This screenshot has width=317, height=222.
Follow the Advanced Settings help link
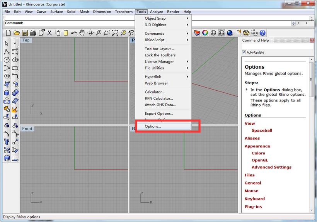click(x=271, y=167)
